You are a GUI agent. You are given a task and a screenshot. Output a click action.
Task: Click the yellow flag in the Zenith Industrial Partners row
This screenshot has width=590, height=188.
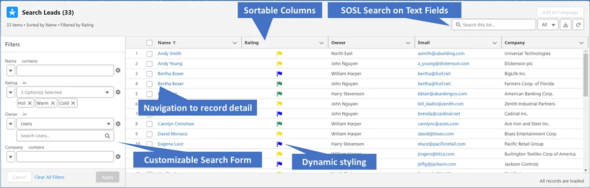[x=279, y=104]
